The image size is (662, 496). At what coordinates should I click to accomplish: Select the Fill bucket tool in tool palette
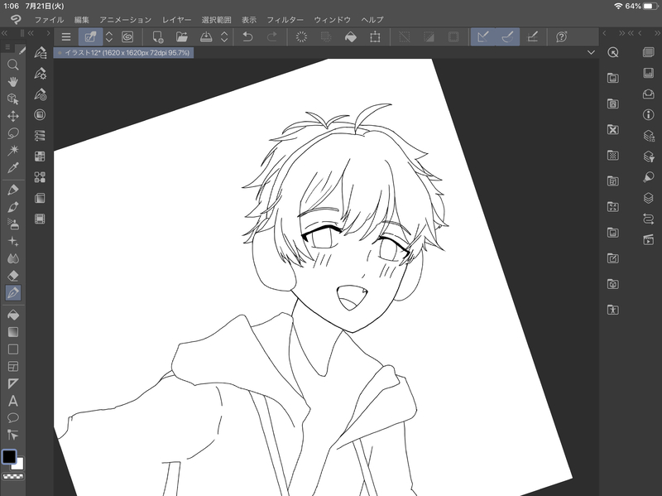(12, 315)
